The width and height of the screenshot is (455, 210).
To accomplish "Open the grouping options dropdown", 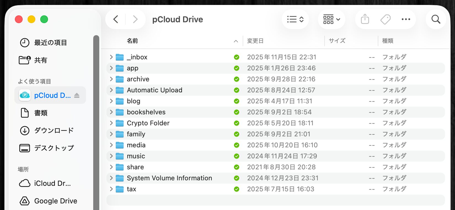I will 331,19.
